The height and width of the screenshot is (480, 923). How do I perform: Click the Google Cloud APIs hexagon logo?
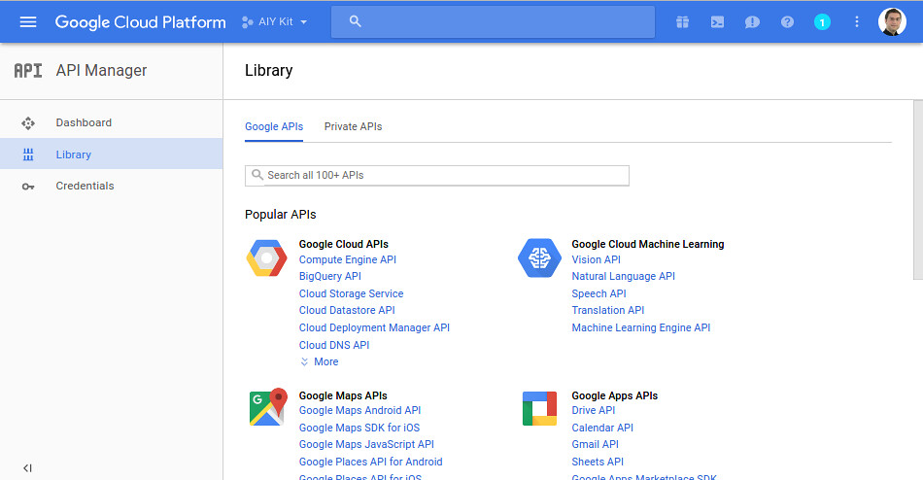pyautogui.click(x=266, y=258)
